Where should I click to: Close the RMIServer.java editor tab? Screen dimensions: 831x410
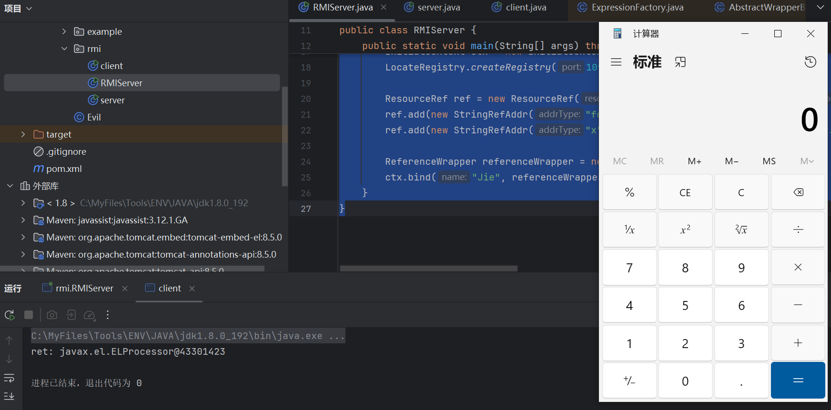point(384,7)
